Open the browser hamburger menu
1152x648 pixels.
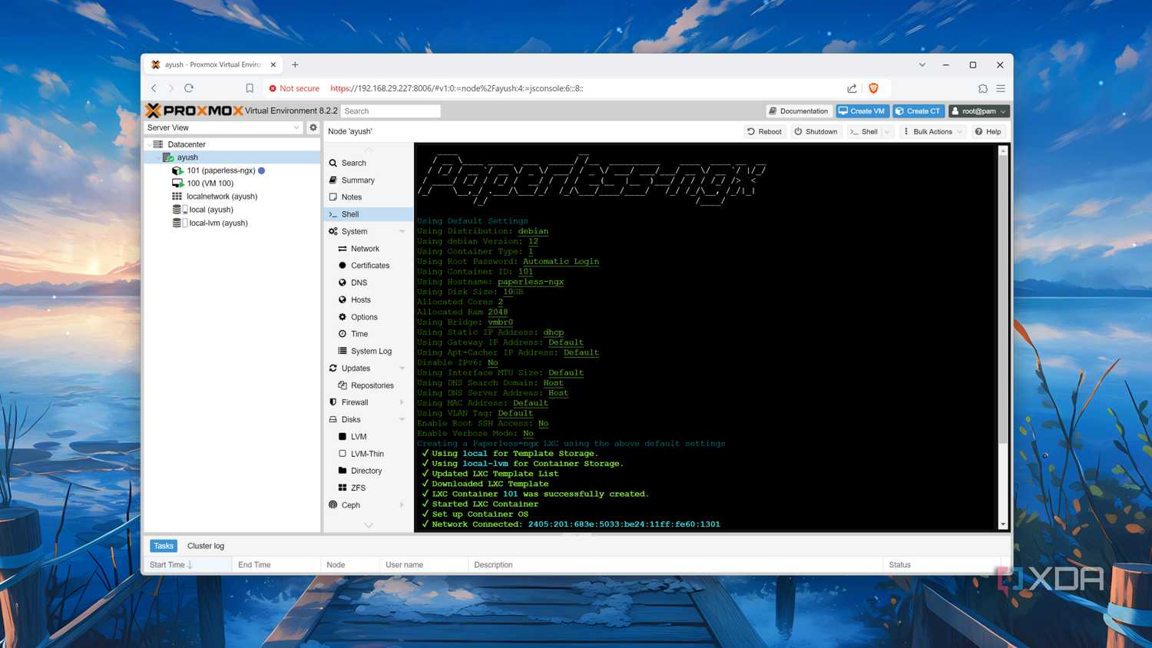1001,88
